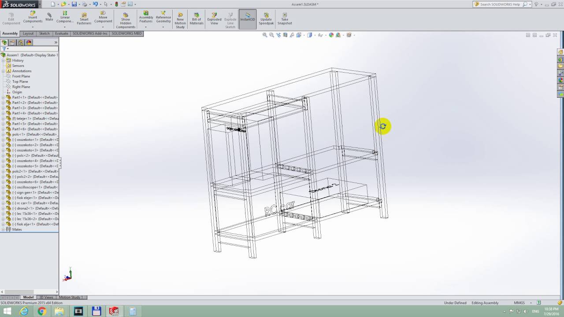Switch to PropertyManager tab icon
Screen dimensions: 564x317
12,43
